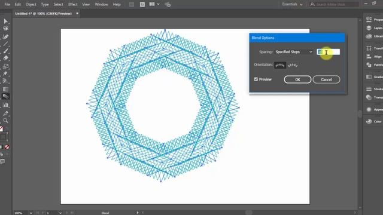Click the status bar tool arrow
This screenshot has width=383, height=215.
(138, 213)
